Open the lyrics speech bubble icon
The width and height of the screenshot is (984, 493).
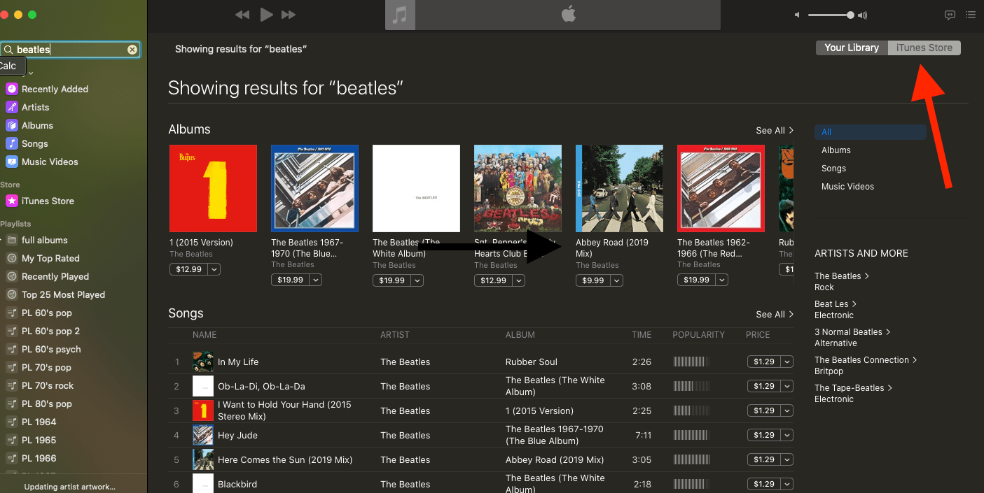coord(950,15)
